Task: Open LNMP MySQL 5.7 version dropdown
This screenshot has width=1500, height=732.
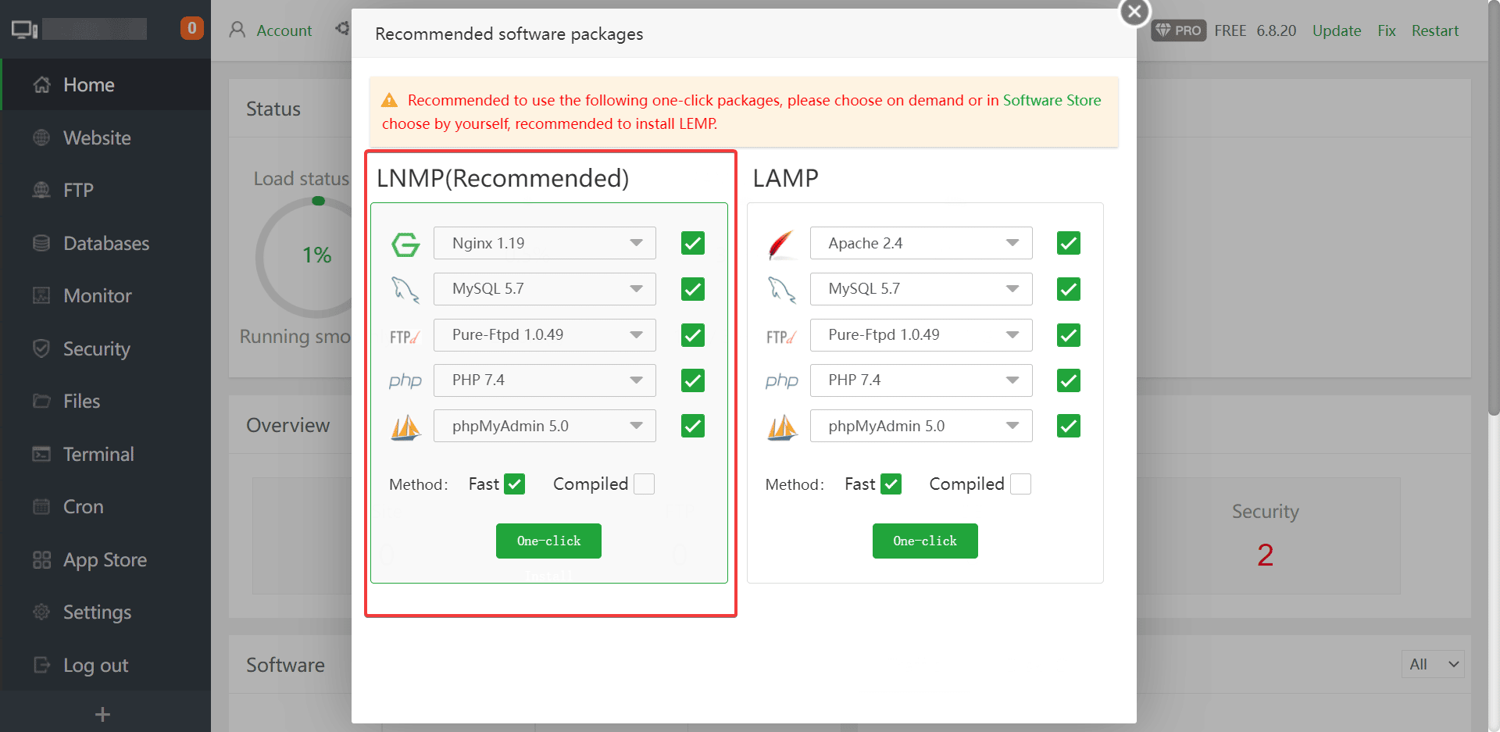Action: (x=545, y=289)
